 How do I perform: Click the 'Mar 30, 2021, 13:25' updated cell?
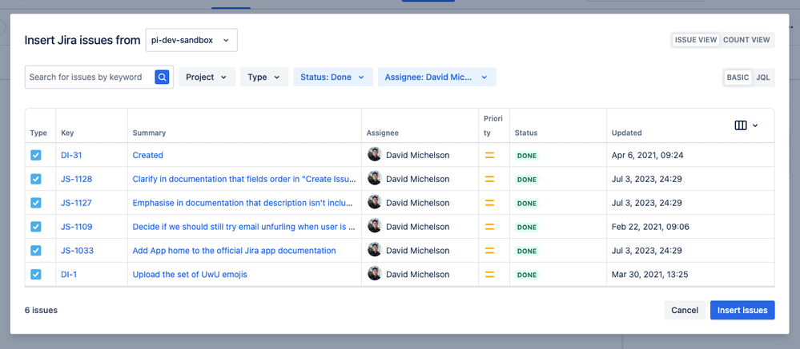(650, 275)
